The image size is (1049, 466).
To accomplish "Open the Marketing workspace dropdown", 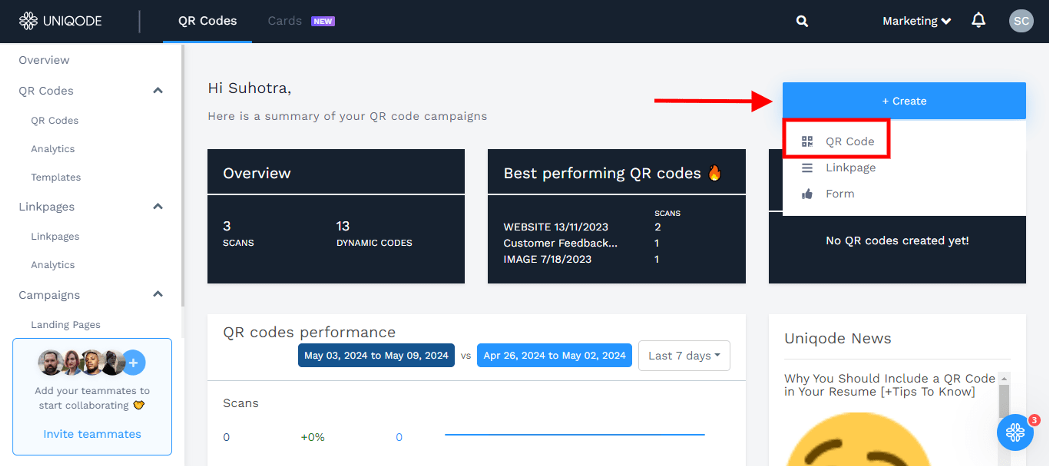I will [x=916, y=21].
